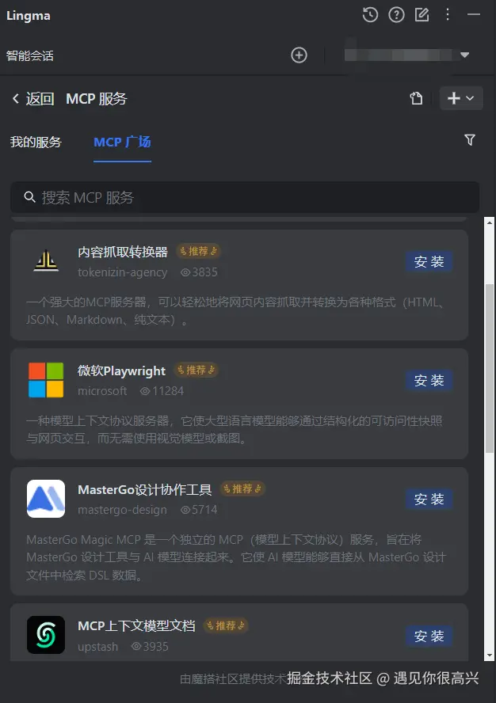Image resolution: width=496 pixels, height=703 pixels.
Task: Click the 内容抓取转换器 description text
Action: click(235, 310)
